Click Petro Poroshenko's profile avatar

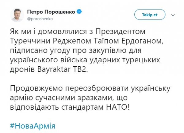point(18,15)
